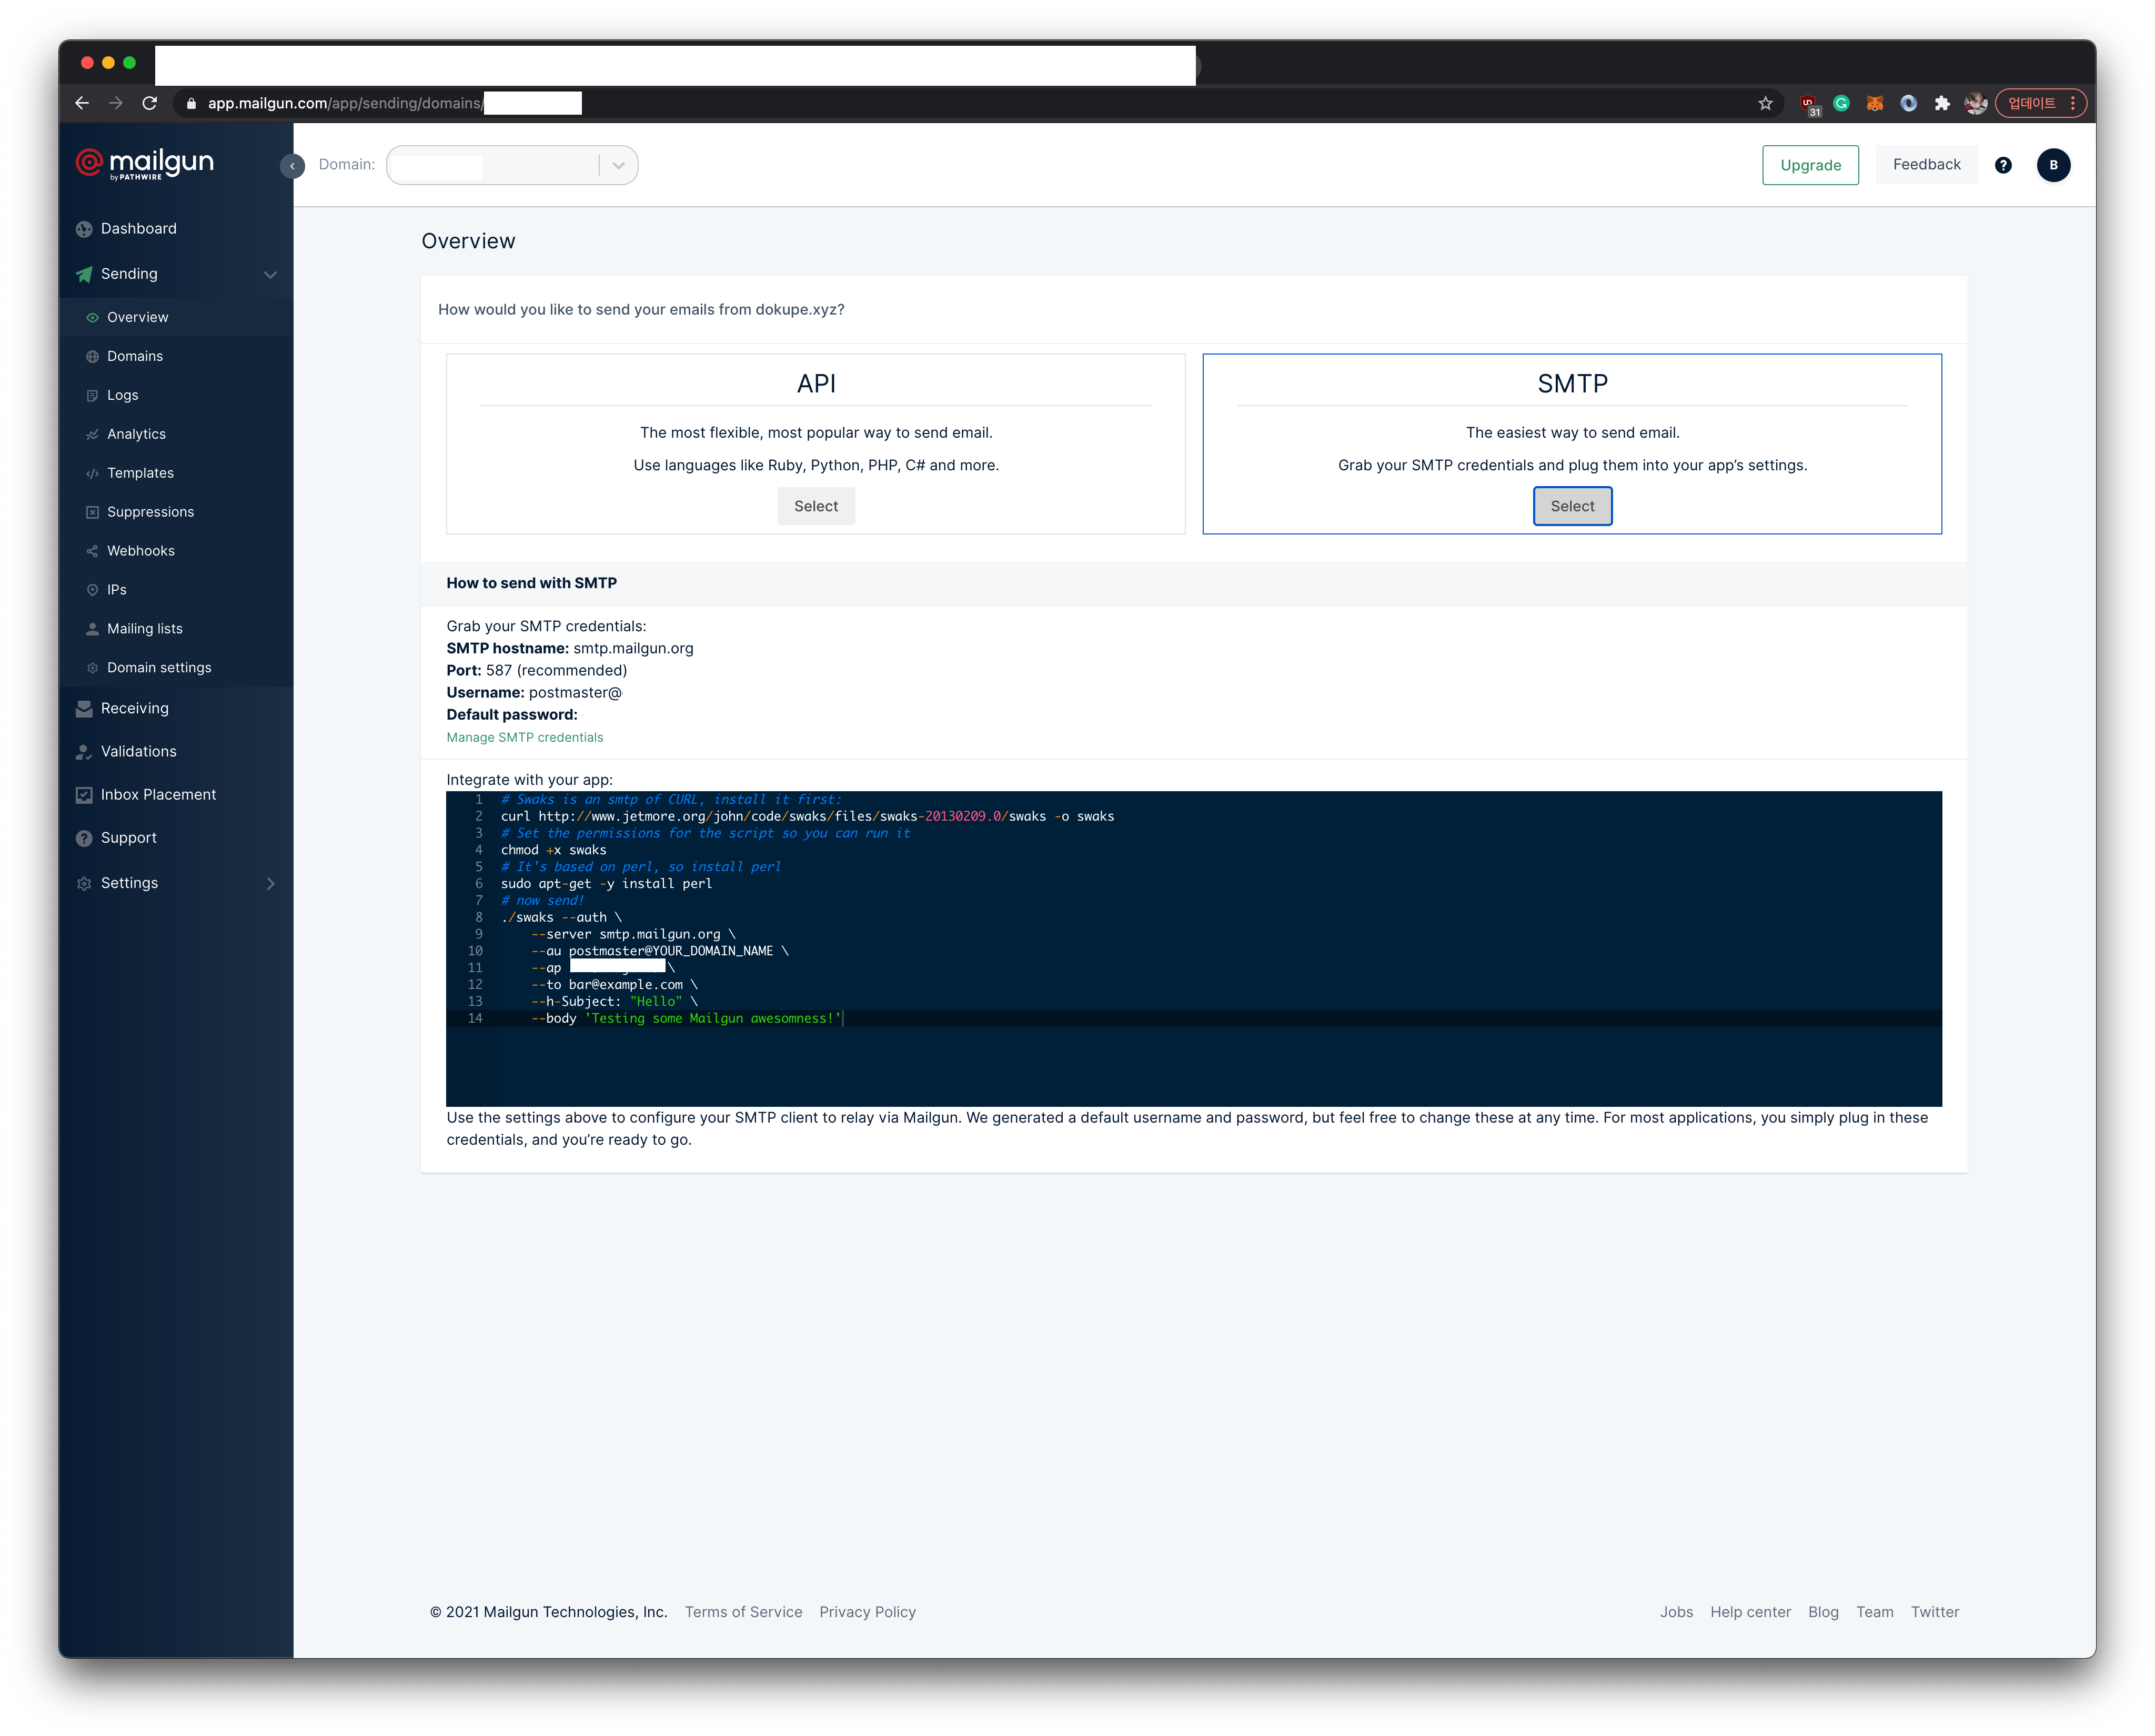Screen dimensions: 2155x1736
Task: Open Validations section
Action: point(139,752)
